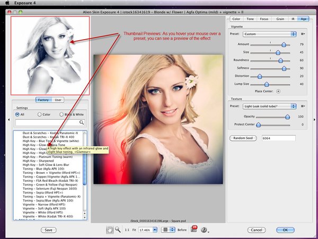Click the red notification icon beside Help
The width and height of the screenshot is (318, 239).
pos(194,229)
